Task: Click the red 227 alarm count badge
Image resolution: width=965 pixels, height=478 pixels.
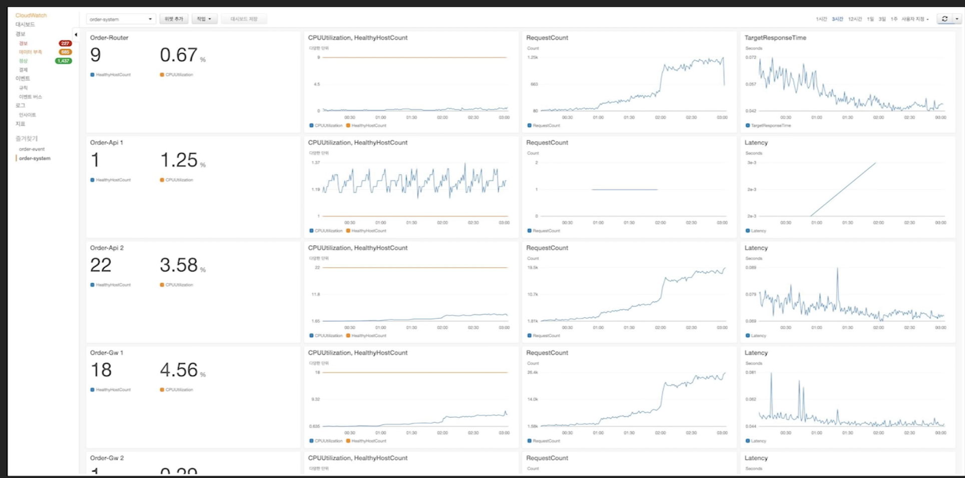Action: click(x=65, y=43)
